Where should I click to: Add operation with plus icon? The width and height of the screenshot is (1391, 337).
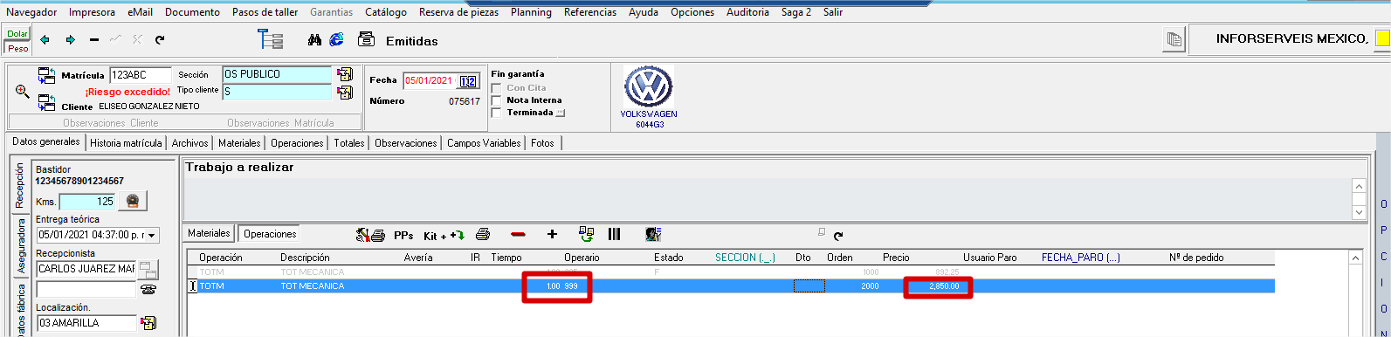[552, 235]
